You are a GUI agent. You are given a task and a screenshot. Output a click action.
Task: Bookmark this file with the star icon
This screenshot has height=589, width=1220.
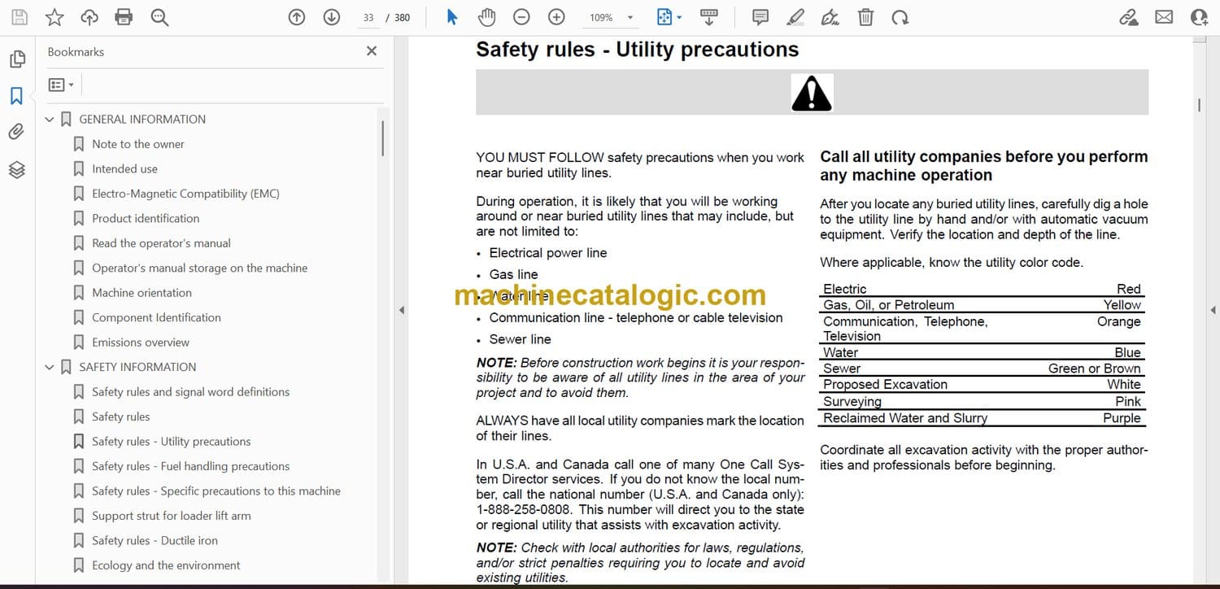click(54, 17)
